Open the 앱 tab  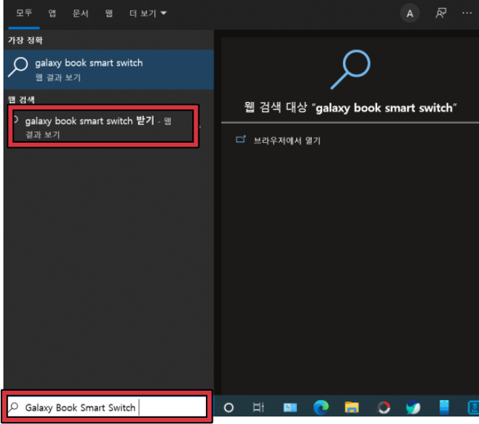[52, 13]
